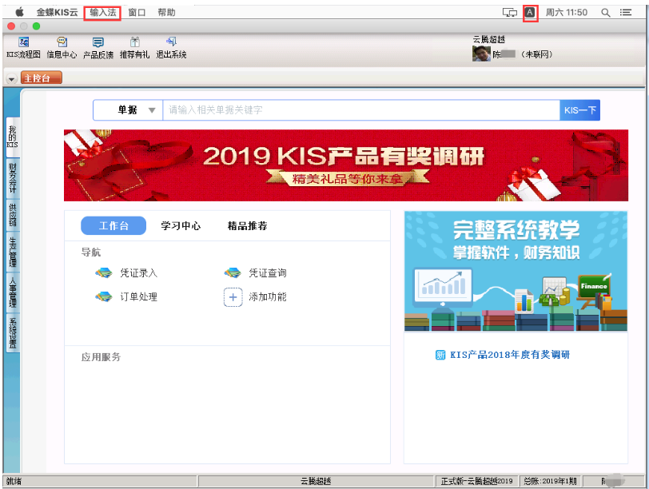
Task: Click the input source A icon
Action: click(530, 13)
